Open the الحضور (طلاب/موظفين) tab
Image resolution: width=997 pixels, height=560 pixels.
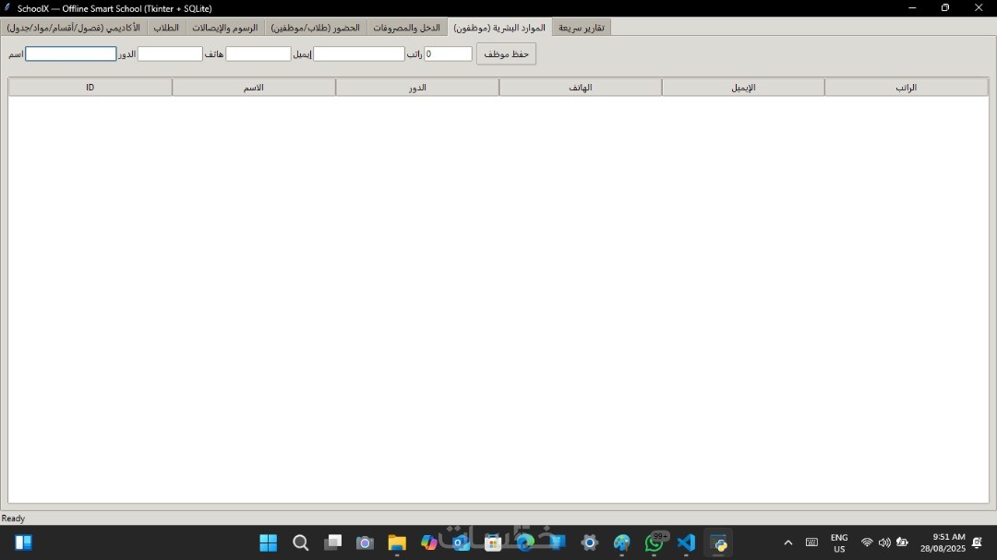tap(316, 28)
